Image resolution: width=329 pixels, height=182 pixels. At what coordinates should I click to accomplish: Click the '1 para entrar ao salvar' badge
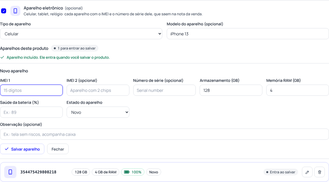pyautogui.click(x=75, y=48)
